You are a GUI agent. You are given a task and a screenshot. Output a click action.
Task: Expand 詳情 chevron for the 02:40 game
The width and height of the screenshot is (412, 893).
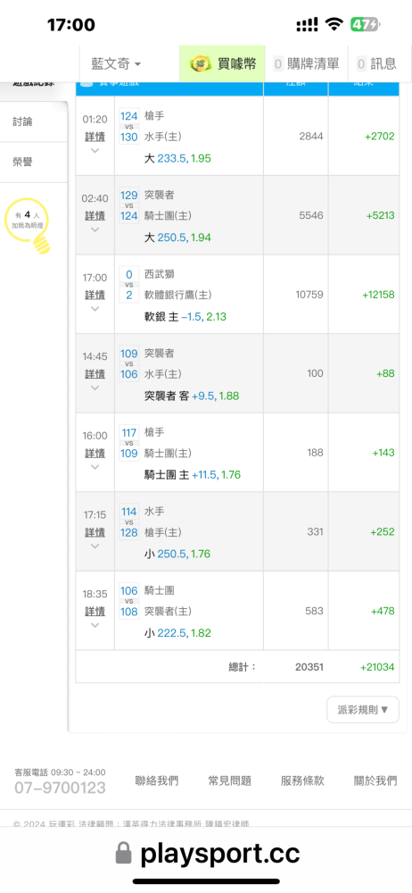point(95,230)
